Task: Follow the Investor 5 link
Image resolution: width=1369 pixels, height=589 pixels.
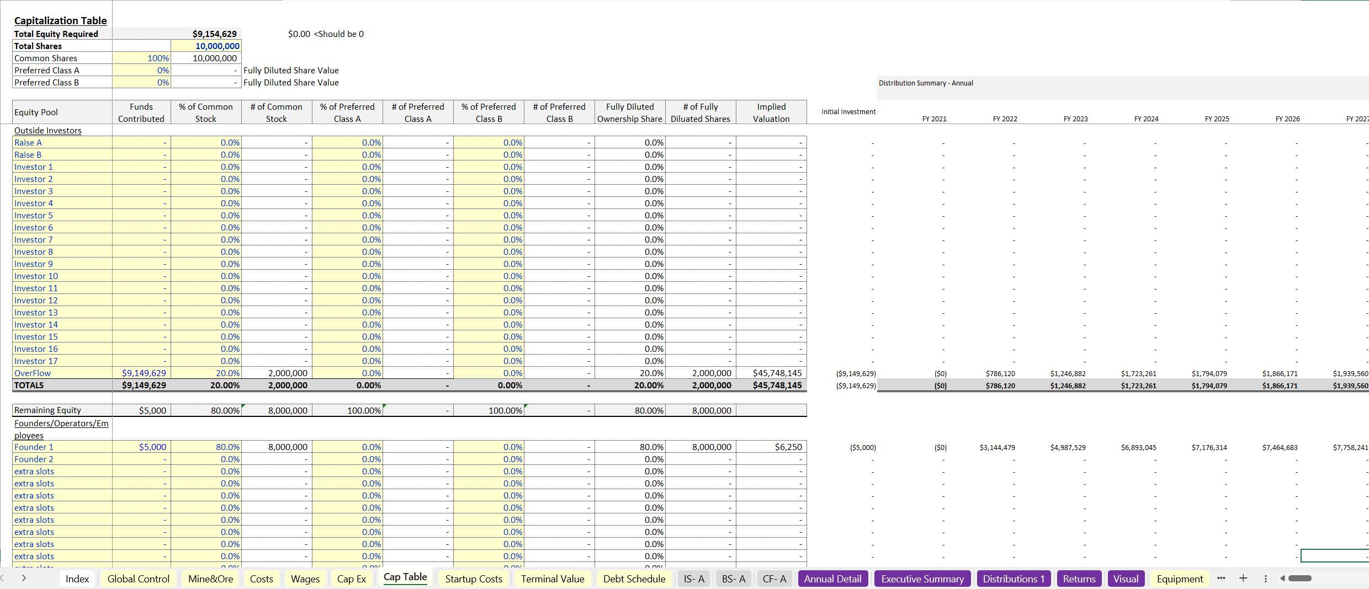Action: [x=33, y=215]
